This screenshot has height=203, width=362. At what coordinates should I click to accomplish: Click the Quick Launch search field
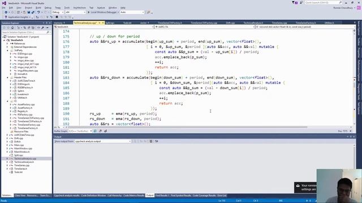[x=323, y=2]
